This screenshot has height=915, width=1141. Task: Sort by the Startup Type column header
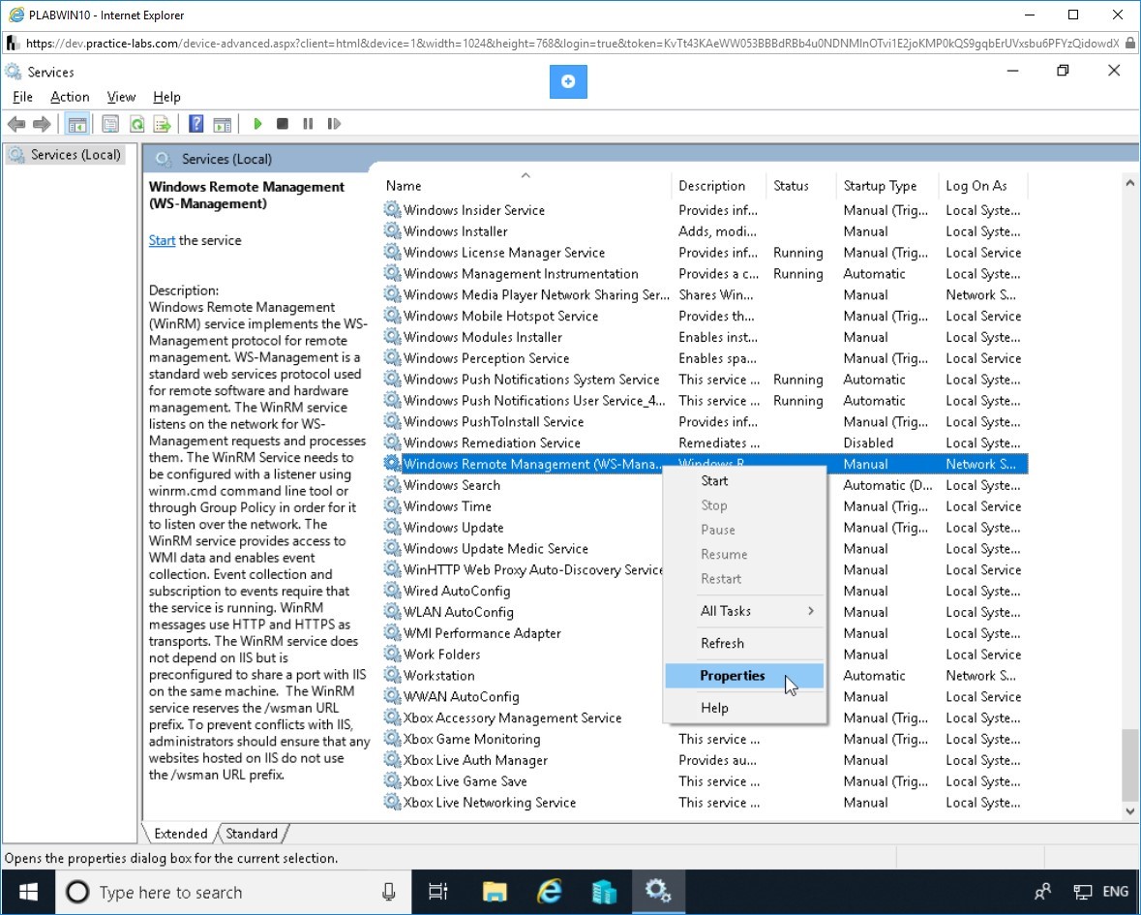pos(887,186)
